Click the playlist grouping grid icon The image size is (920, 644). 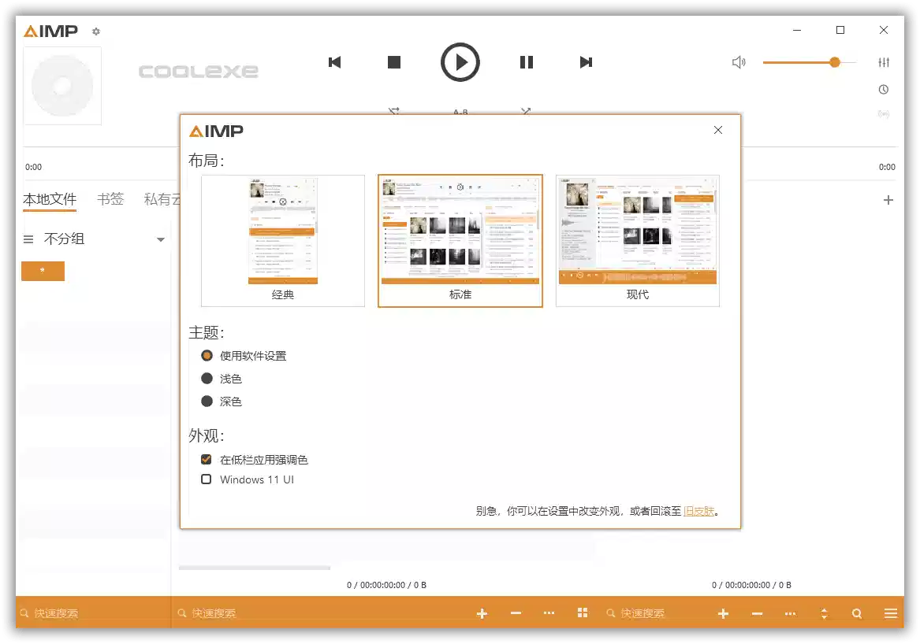click(x=582, y=613)
